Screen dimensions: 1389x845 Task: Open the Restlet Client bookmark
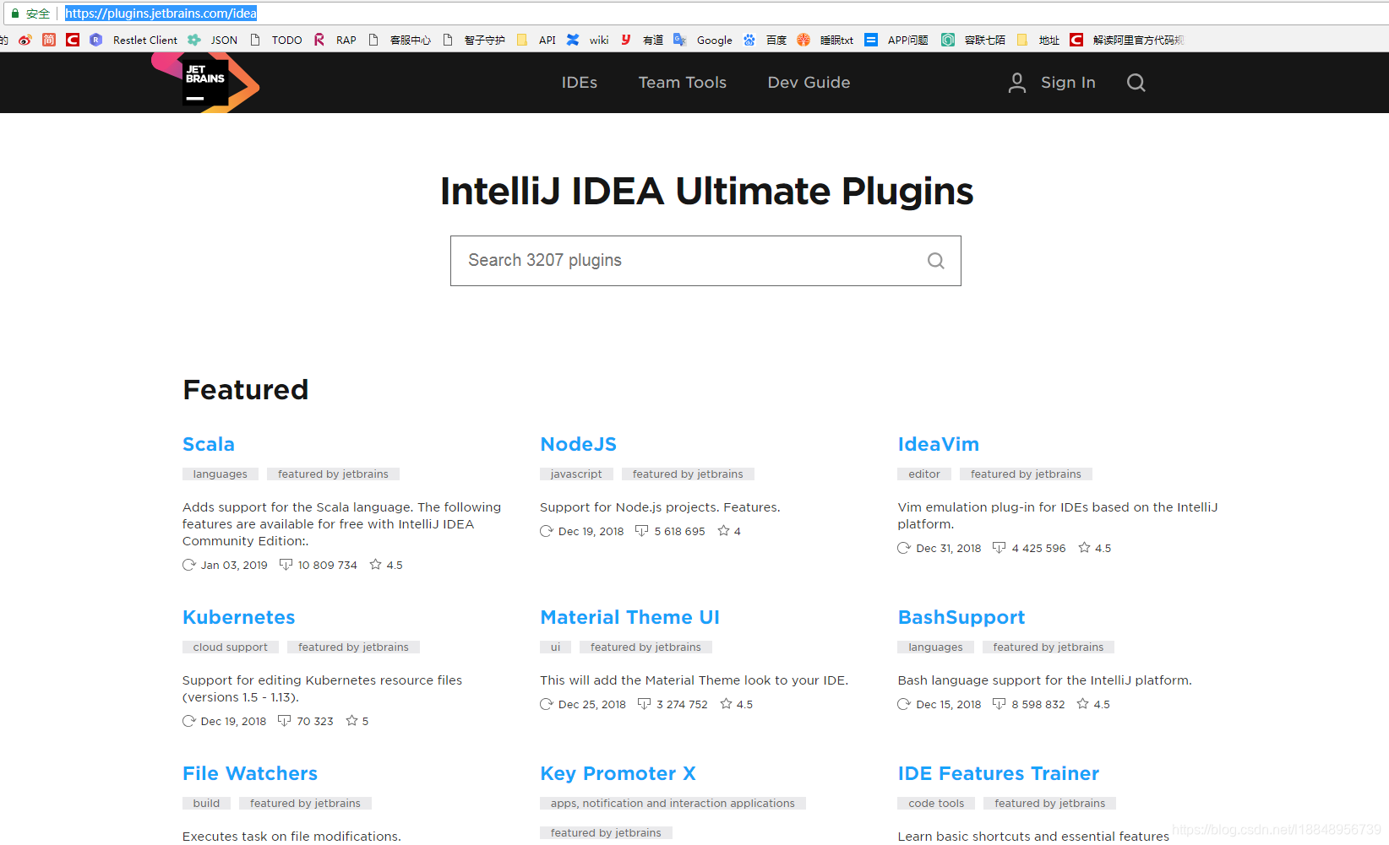pos(133,40)
